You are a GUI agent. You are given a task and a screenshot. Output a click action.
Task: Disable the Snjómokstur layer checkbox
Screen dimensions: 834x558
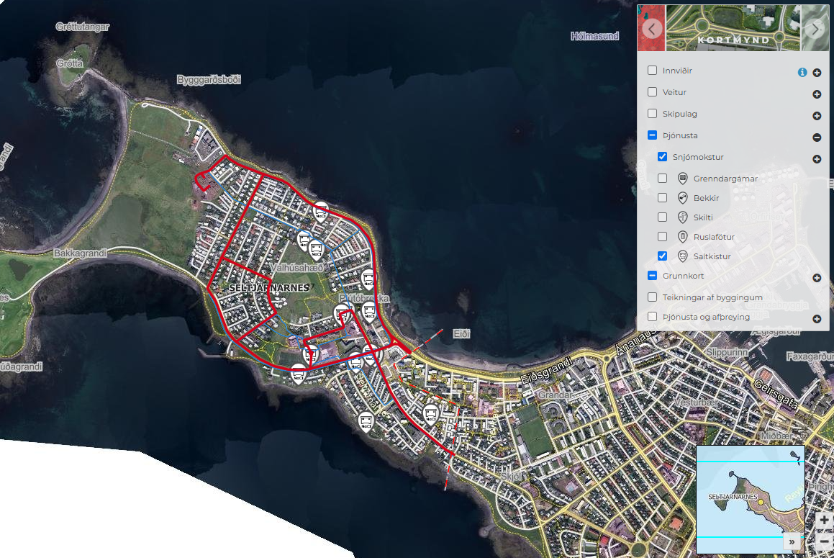coord(663,157)
